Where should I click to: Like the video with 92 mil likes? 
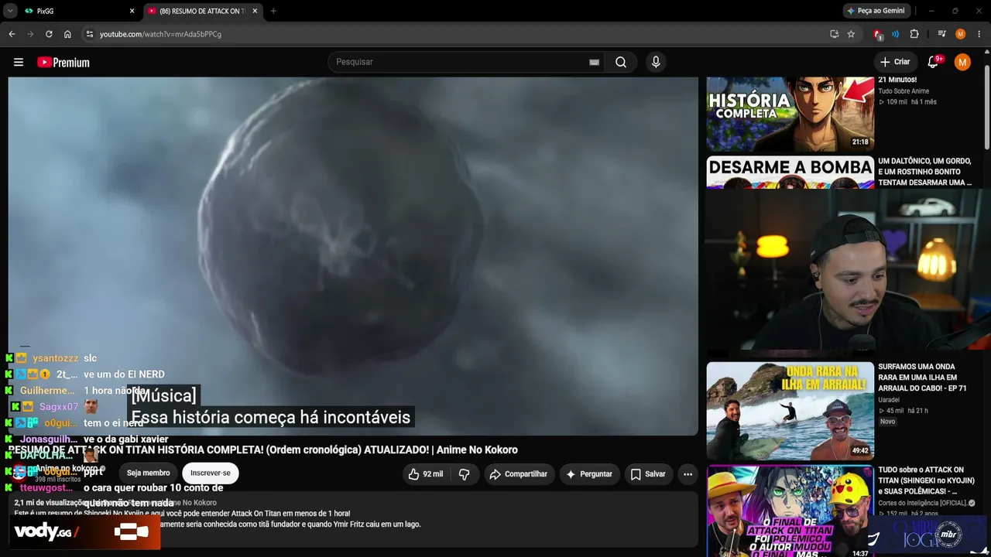click(427, 474)
